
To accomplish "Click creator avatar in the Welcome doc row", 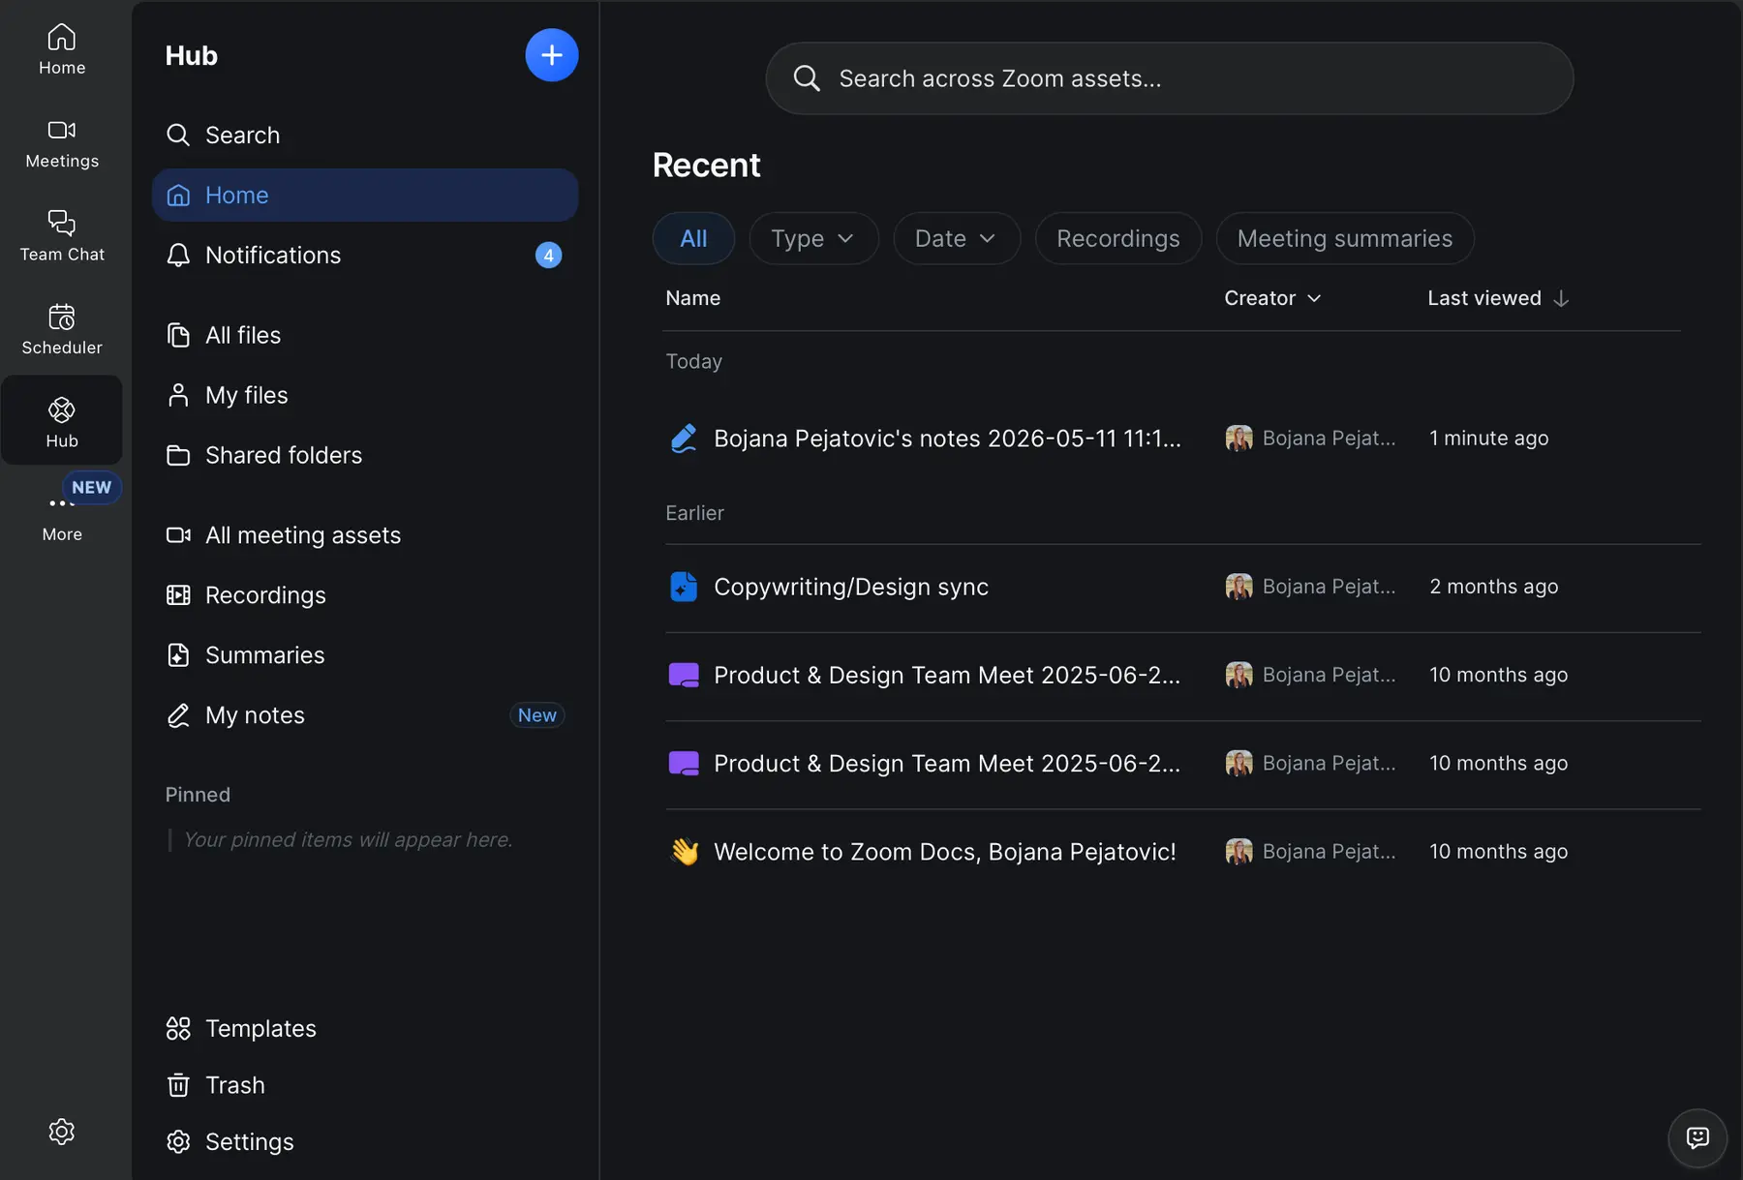I will click(1239, 852).
